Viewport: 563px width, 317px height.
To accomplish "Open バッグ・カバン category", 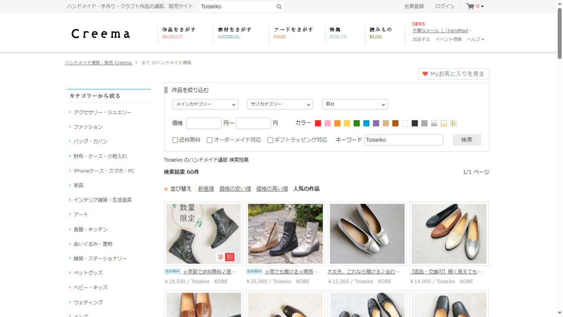I will coord(90,142).
